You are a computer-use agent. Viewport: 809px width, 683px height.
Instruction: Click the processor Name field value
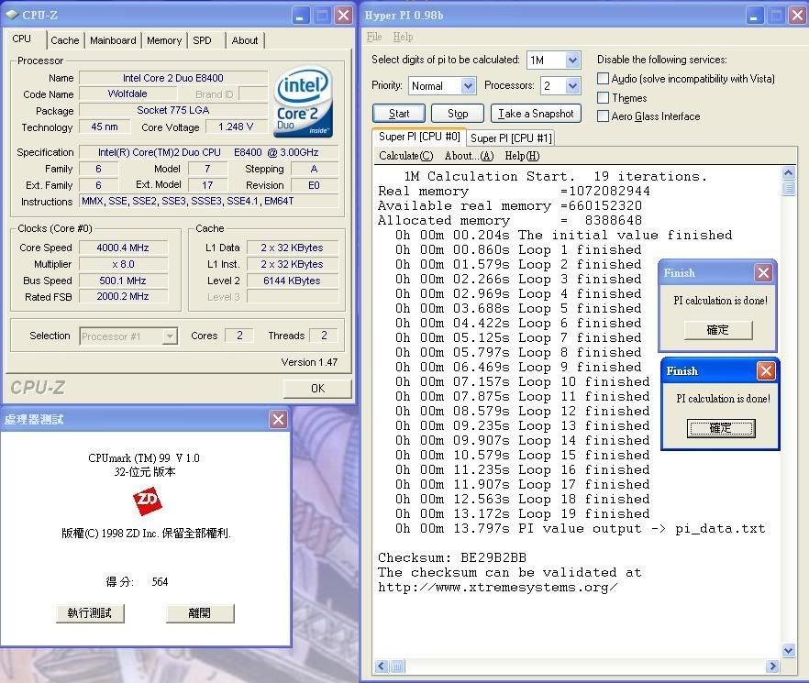[x=173, y=78]
